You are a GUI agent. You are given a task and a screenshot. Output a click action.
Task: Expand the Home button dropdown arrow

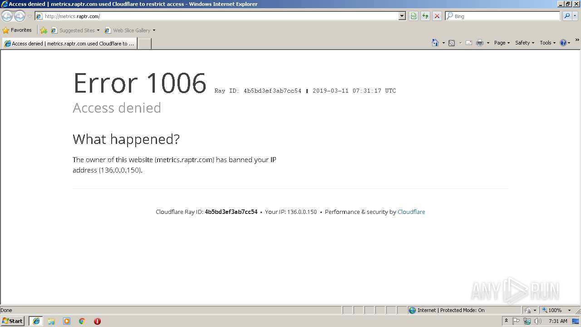pyautogui.click(x=443, y=43)
